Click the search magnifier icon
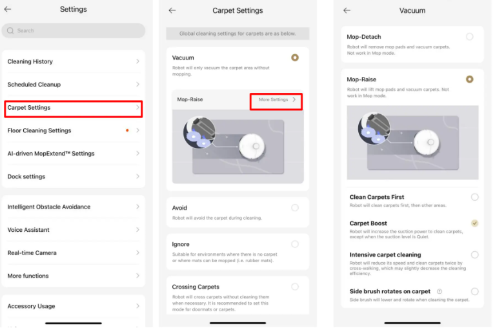Viewport: 495px width, 330px height. click(x=10, y=30)
